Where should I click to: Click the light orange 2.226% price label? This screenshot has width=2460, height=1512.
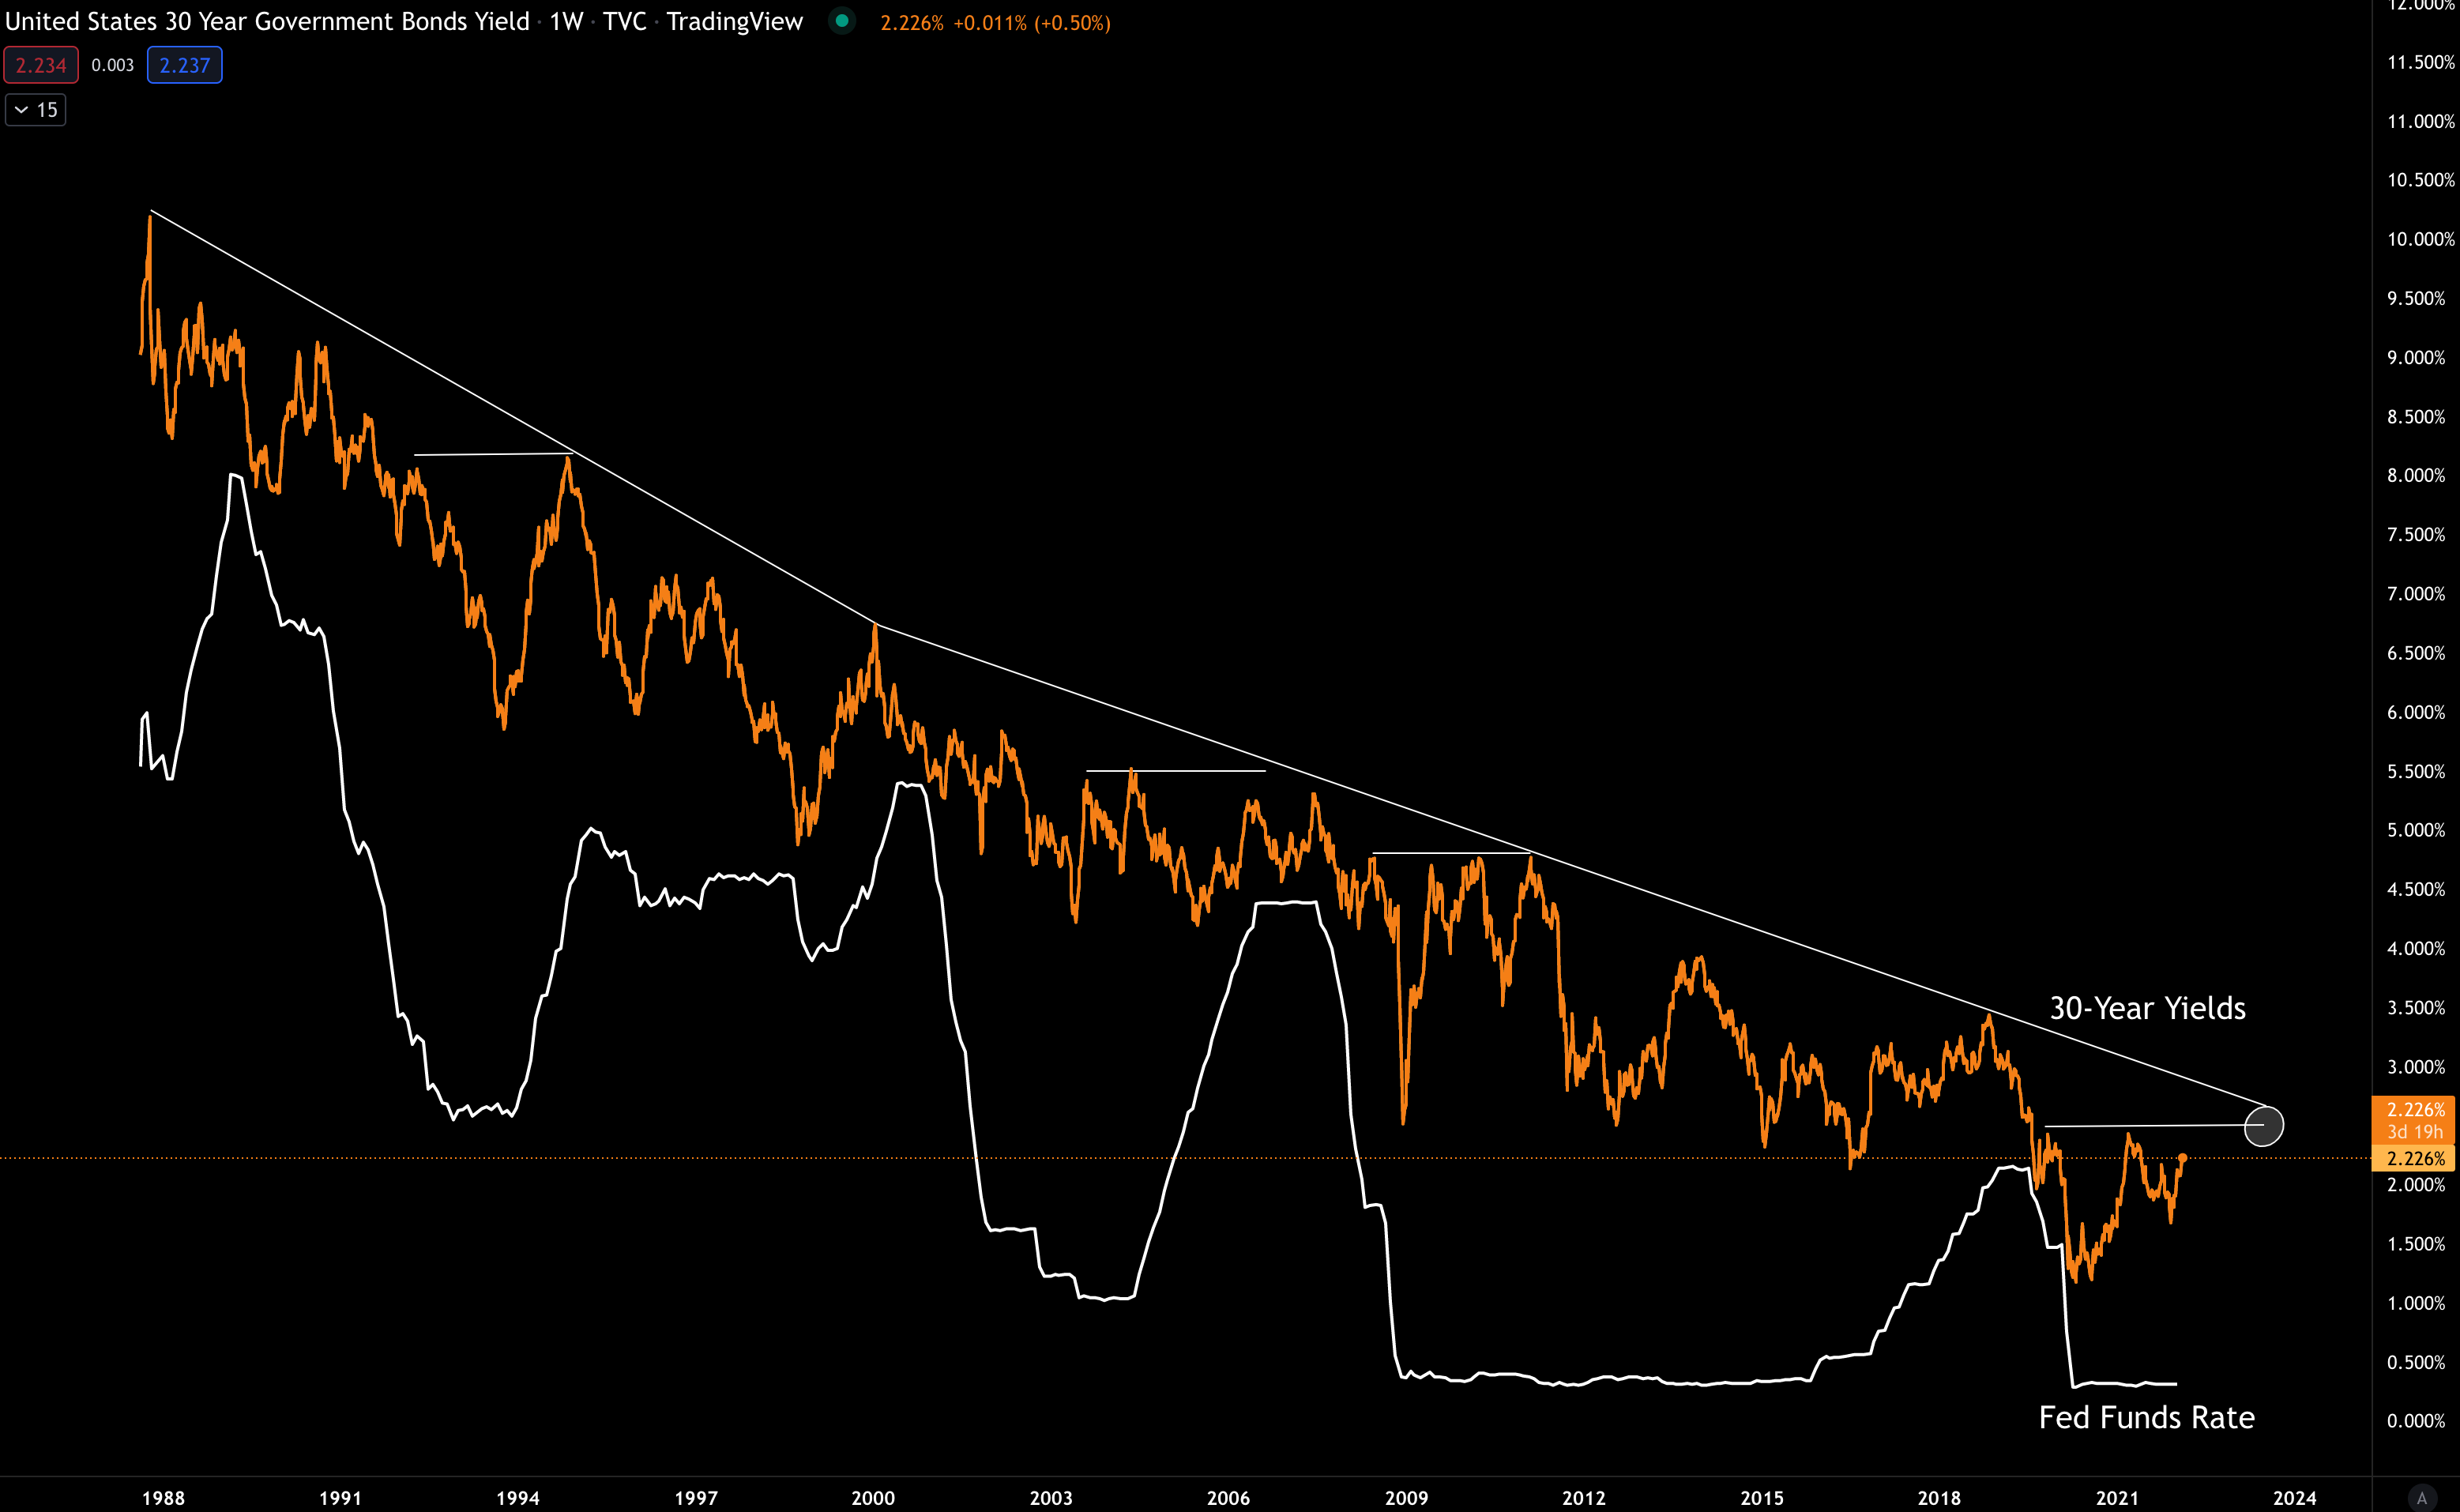pyautogui.click(x=2415, y=1158)
